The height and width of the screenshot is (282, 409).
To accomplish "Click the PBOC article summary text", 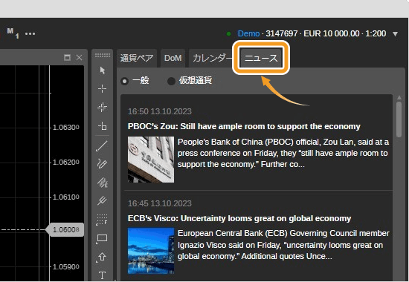I will [x=283, y=153].
